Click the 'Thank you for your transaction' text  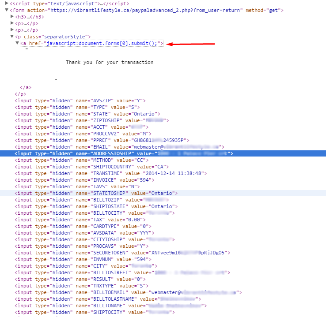tap(110, 62)
